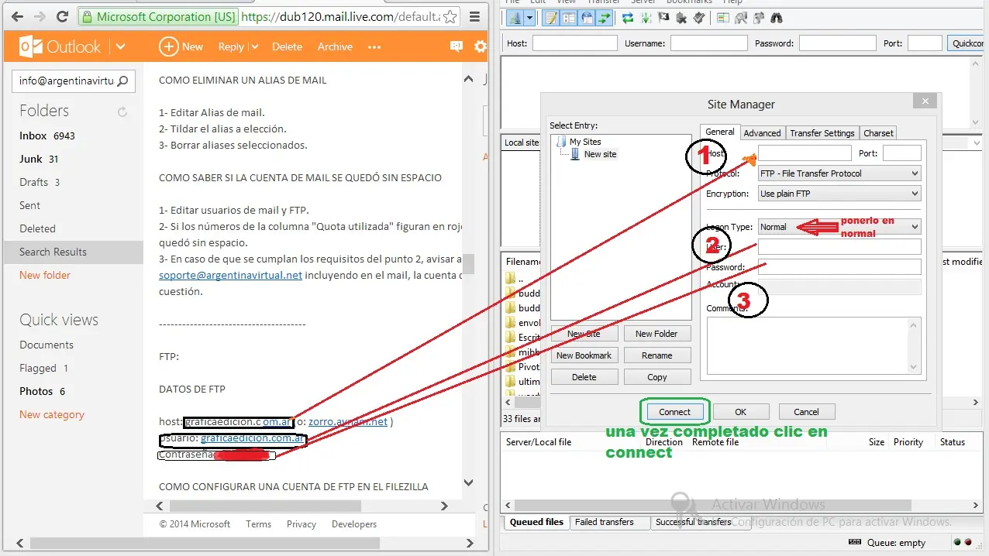Click the disconnect from server icon
The height and width of the screenshot is (556, 989).
(x=681, y=18)
